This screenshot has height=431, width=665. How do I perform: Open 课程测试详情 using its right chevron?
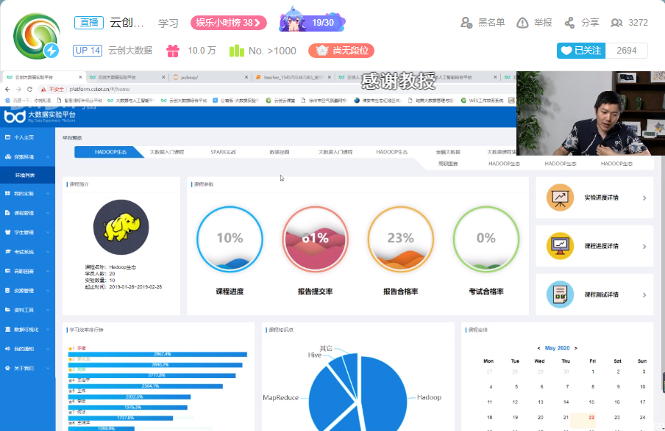(x=644, y=294)
